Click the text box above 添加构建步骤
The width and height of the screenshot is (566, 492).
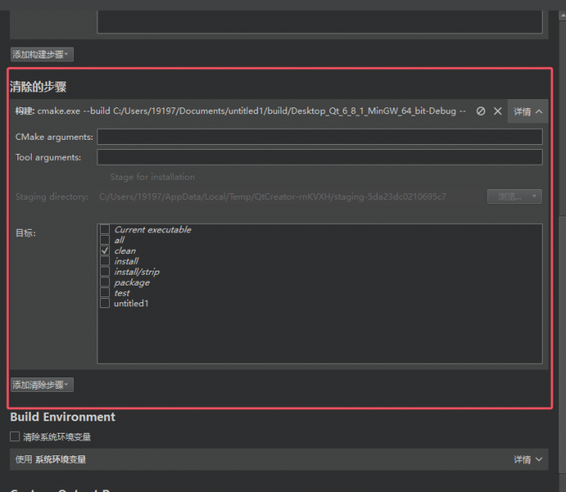[x=320, y=21]
